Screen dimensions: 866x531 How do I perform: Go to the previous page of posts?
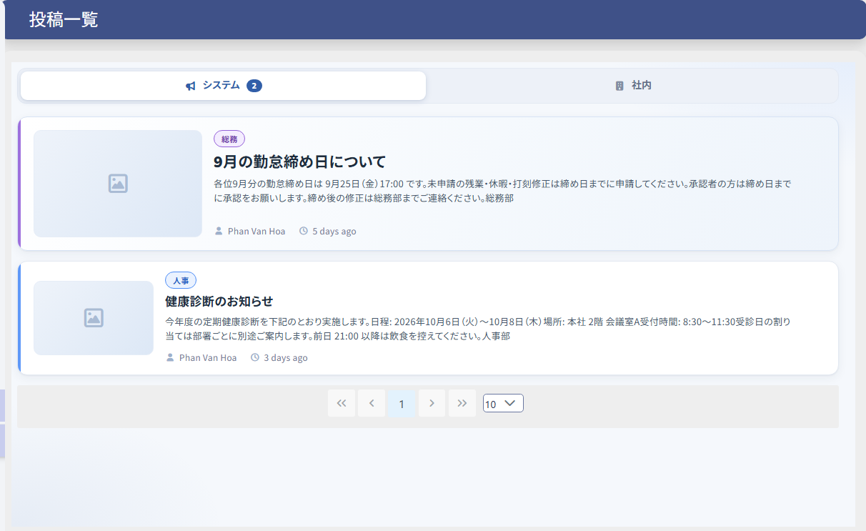(372, 403)
